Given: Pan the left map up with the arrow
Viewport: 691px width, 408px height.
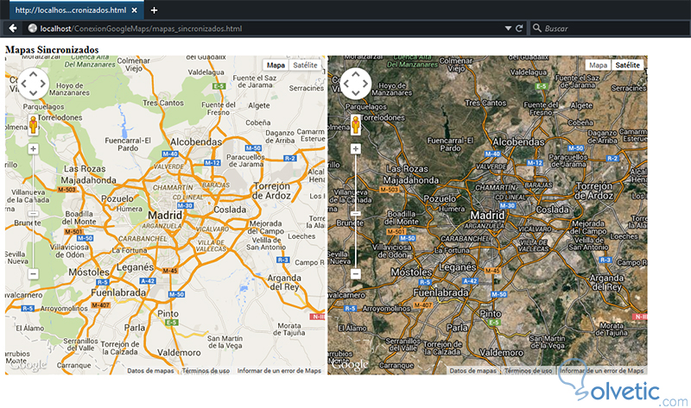Looking at the screenshot, I should click(33, 74).
